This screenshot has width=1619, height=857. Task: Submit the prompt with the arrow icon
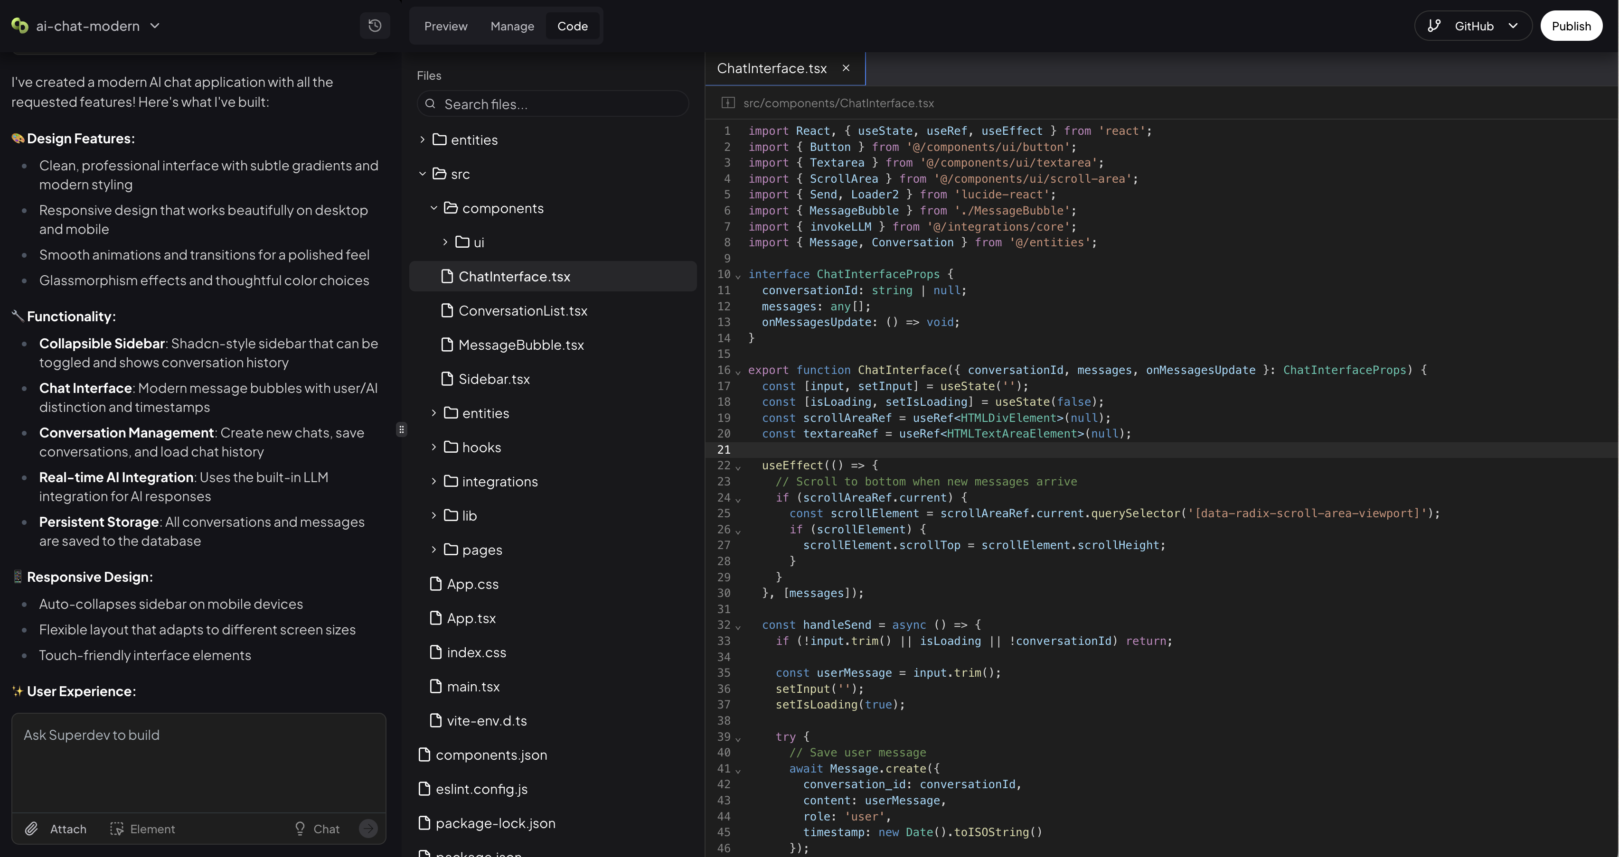368,829
